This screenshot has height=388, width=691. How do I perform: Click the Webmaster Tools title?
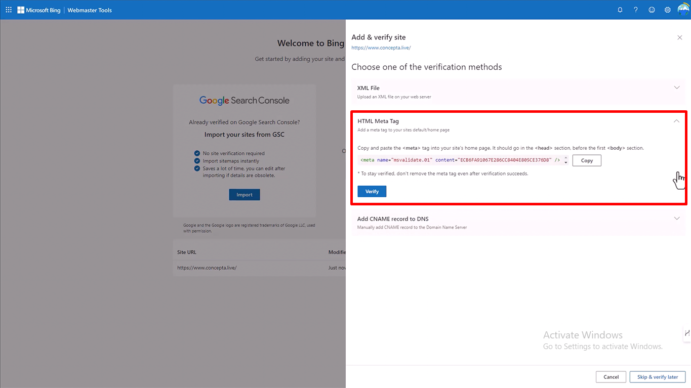click(x=90, y=10)
